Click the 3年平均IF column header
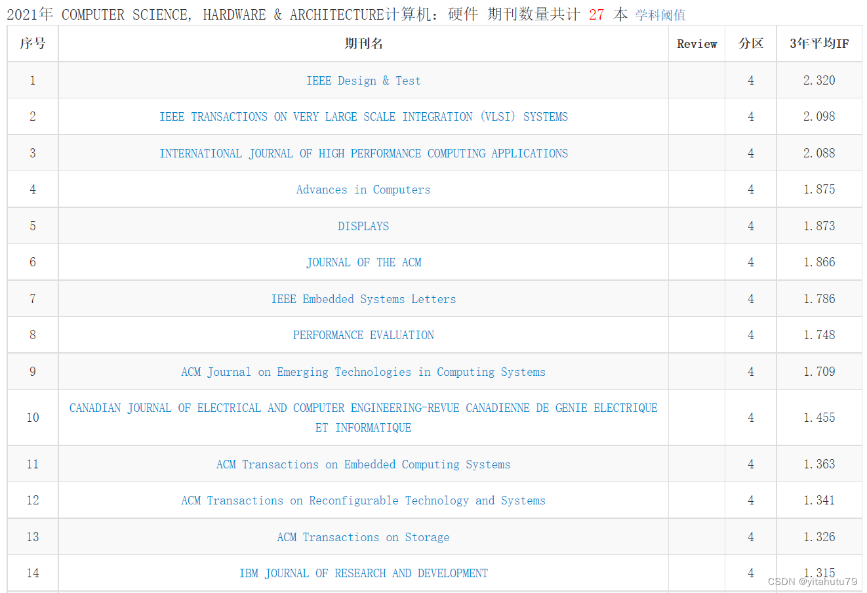The width and height of the screenshot is (867, 593). point(819,44)
